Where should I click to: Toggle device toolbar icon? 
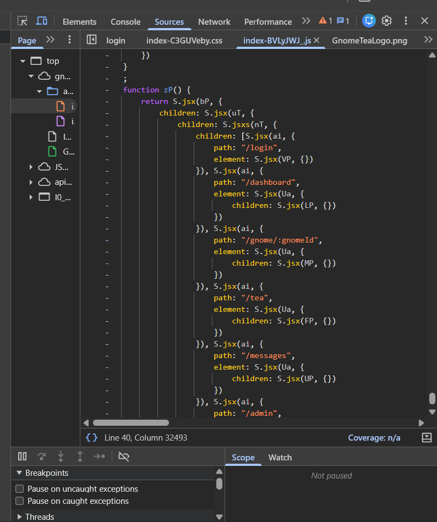(x=42, y=21)
